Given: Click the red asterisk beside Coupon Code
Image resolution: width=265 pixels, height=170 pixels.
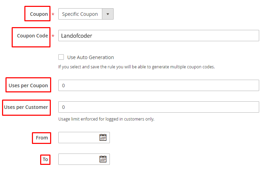Looking at the screenshot, I should pyautogui.click(x=53, y=36).
